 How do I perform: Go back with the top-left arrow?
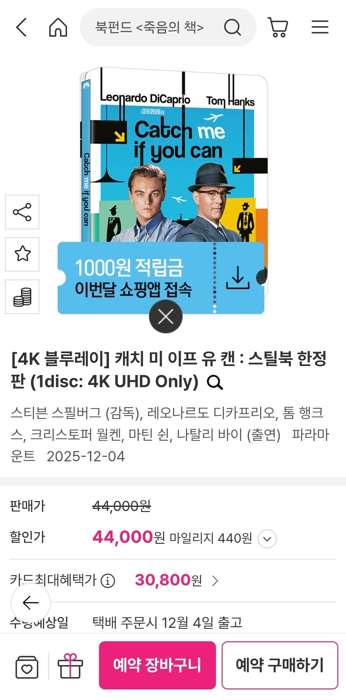point(21,27)
